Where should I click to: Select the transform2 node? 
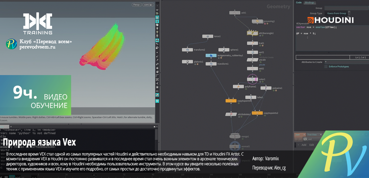click(x=187, y=50)
